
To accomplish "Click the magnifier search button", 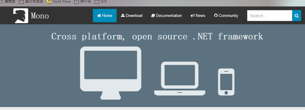I will click(297, 15).
